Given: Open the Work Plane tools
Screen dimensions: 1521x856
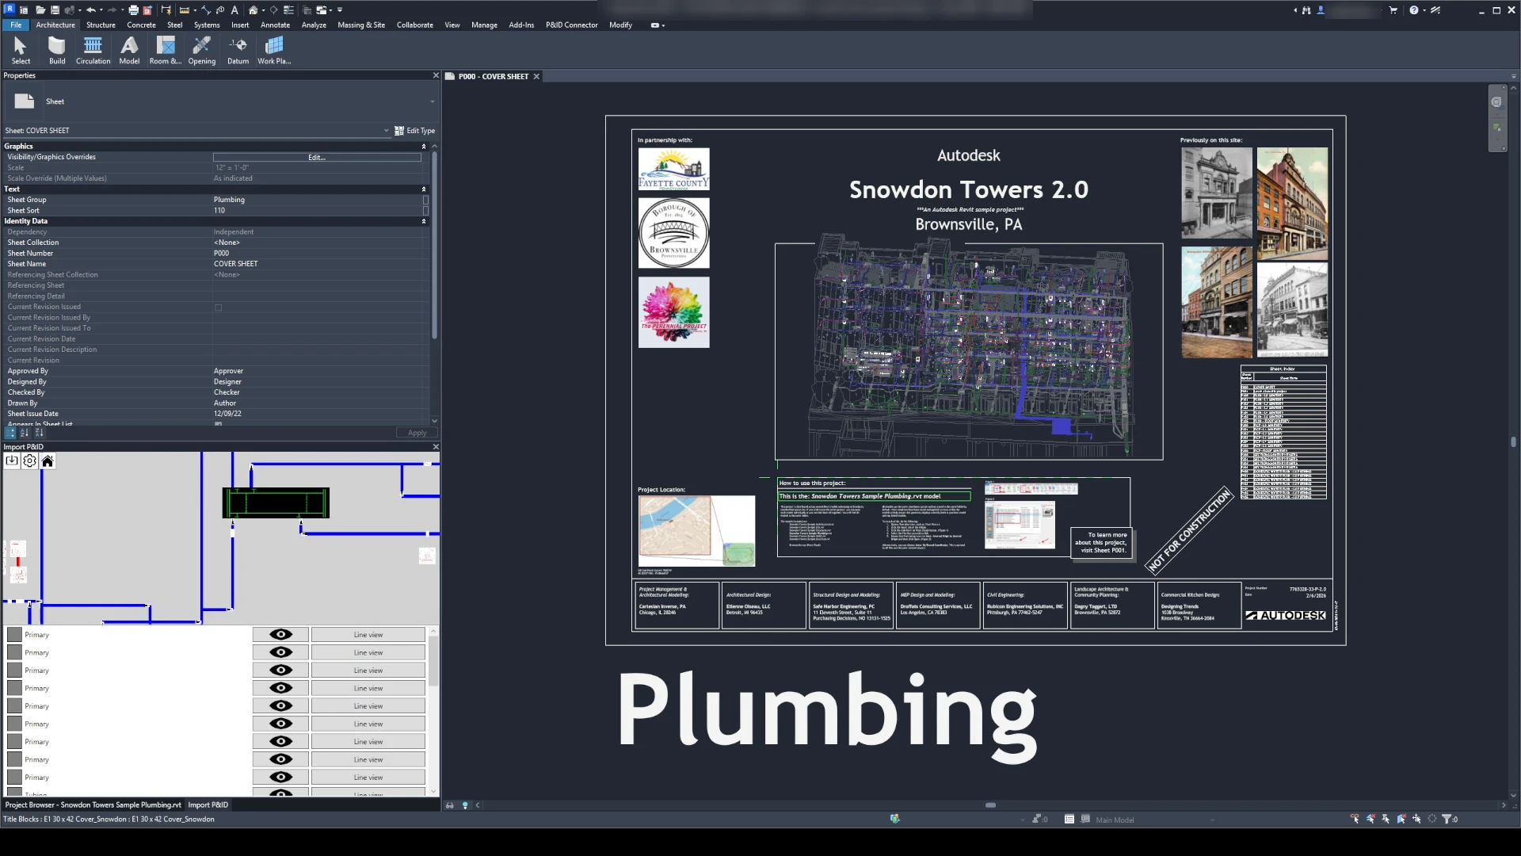Looking at the screenshot, I should point(274,50).
